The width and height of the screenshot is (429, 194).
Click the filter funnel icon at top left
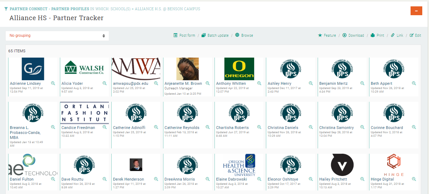tap(6, 9)
